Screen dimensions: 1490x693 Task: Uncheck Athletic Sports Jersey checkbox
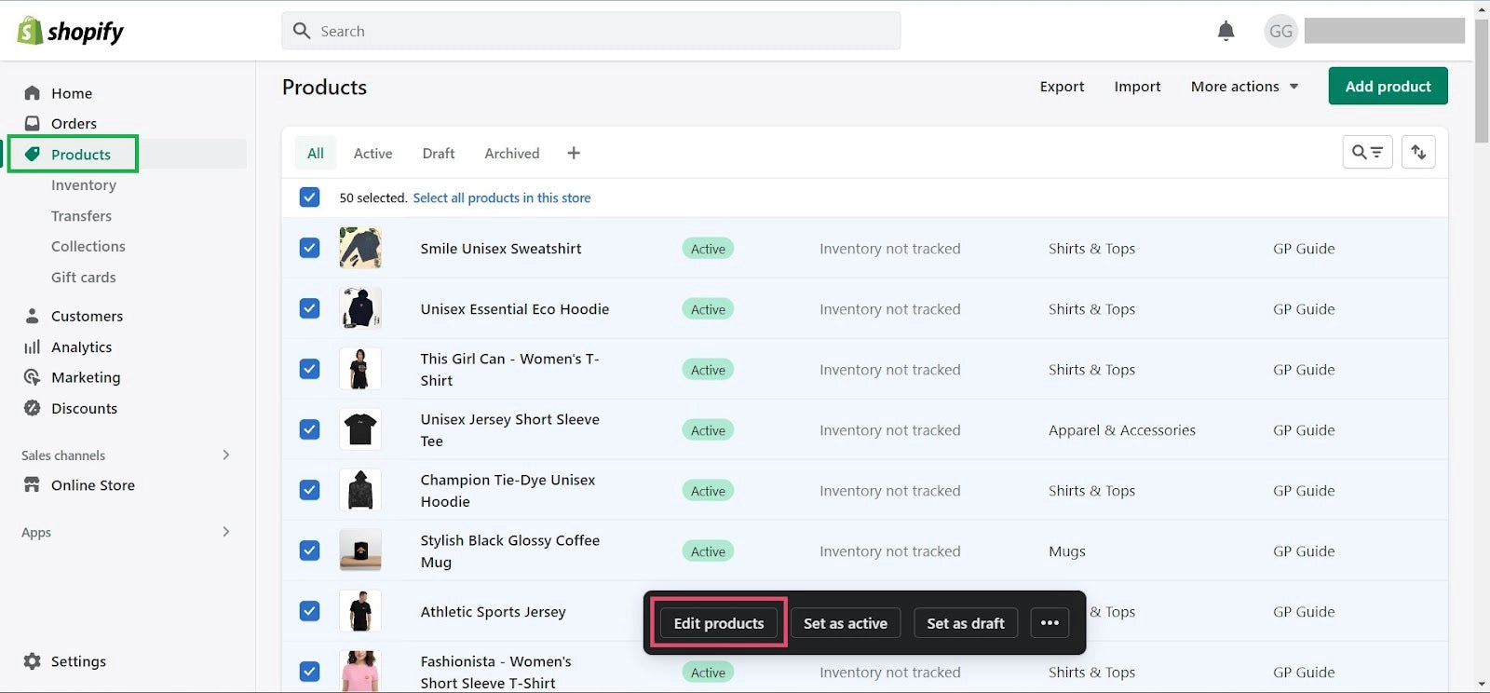coord(310,611)
